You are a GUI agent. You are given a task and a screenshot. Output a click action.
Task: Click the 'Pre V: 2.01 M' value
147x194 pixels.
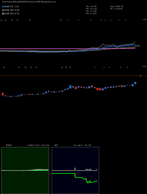click(116, 9)
